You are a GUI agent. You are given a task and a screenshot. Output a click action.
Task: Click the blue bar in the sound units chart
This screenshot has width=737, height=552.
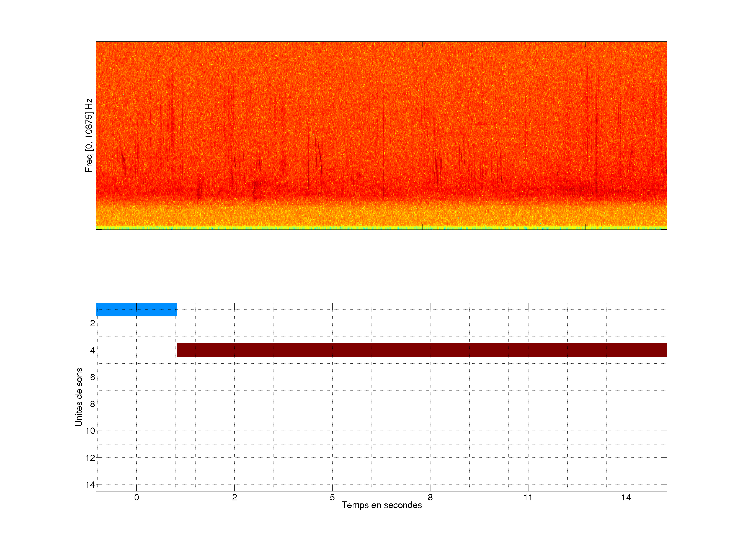pos(136,309)
